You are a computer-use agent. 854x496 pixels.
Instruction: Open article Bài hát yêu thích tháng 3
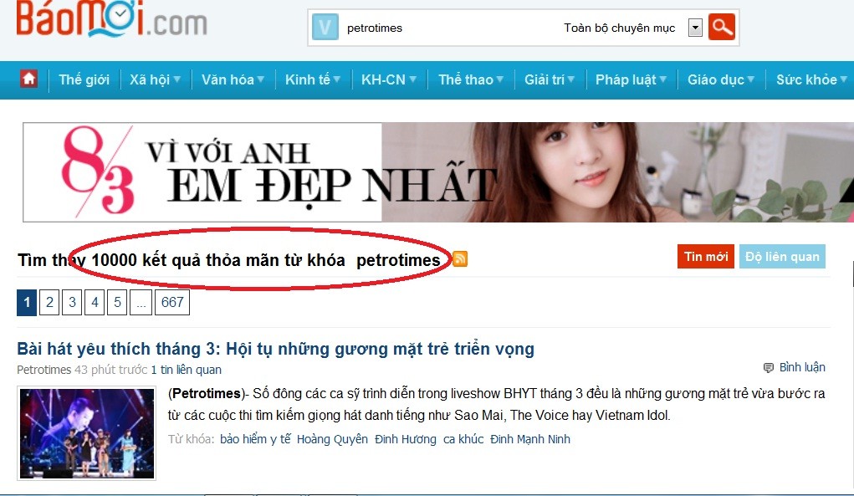pos(275,349)
